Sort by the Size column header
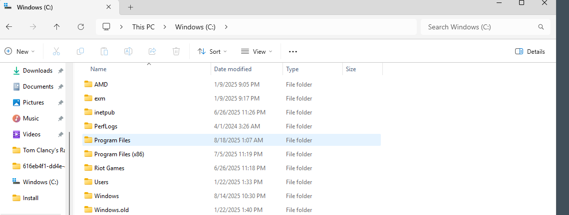 pyautogui.click(x=351, y=69)
